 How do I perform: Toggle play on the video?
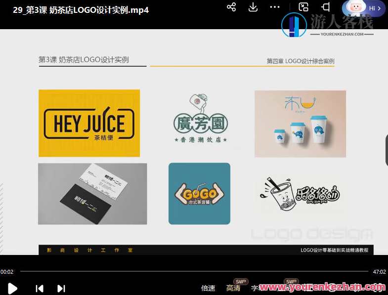click(x=13, y=288)
